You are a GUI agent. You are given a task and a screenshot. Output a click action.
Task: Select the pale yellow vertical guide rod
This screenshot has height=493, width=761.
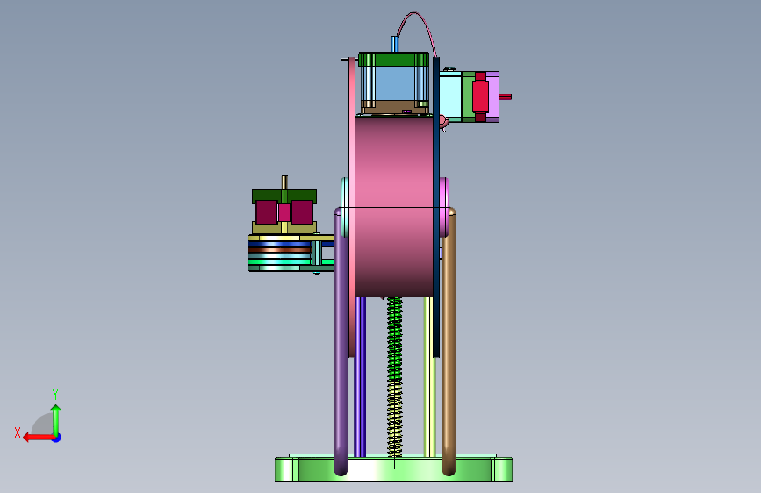point(429,377)
